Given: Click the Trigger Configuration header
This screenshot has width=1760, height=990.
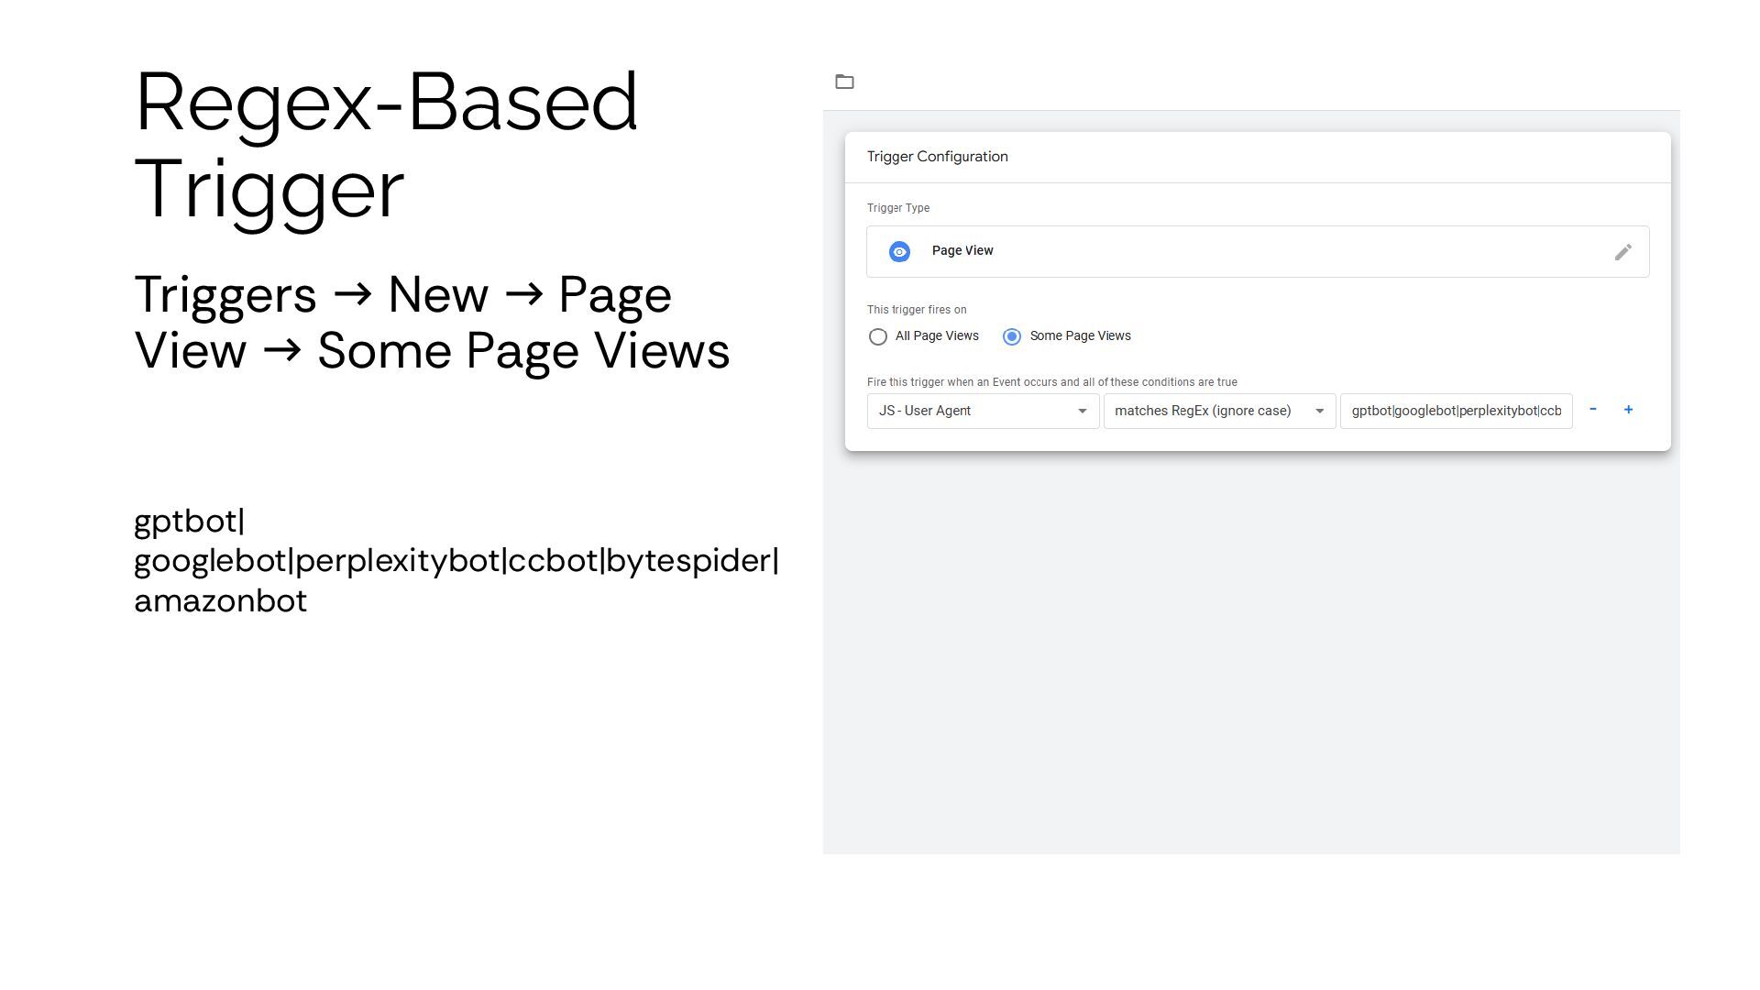Looking at the screenshot, I should click(937, 157).
